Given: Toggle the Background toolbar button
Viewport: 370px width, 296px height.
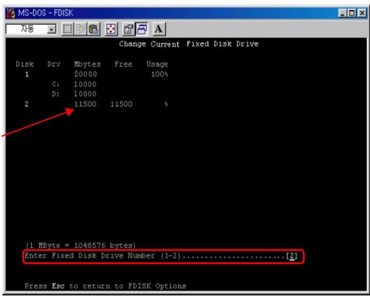Looking at the screenshot, I should click(142, 29).
